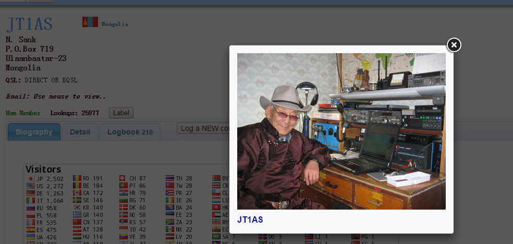The image size is (513, 244).
Task: Click the Canada flag in Visitors
Action: [77, 193]
